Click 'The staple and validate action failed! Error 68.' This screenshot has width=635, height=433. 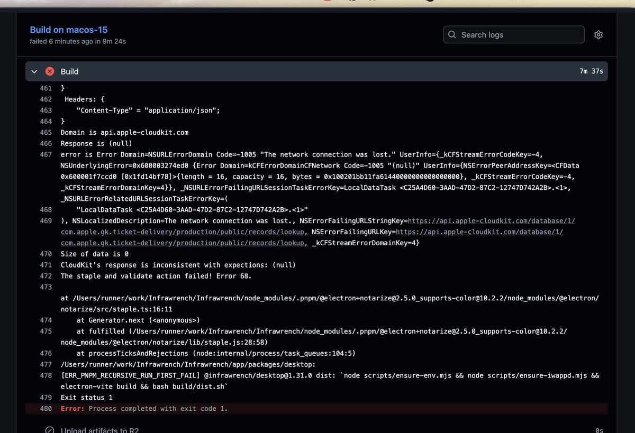(x=156, y=276)
